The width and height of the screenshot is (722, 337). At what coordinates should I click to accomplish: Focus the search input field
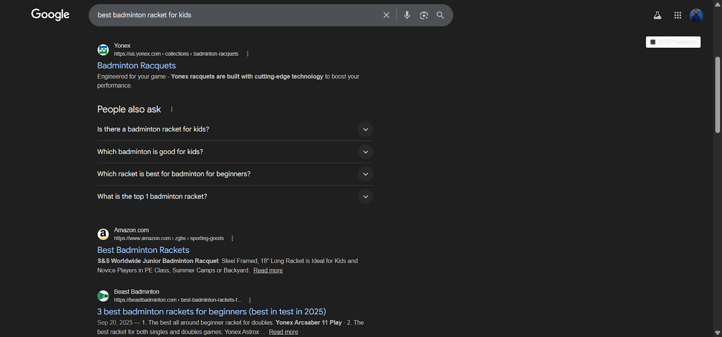237,15
